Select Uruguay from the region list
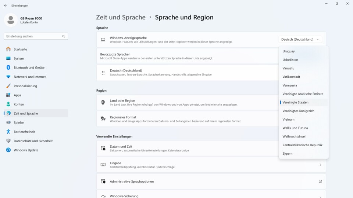This screenshot has width=353, height=198. pyautogui.click(x=289, y=51)
